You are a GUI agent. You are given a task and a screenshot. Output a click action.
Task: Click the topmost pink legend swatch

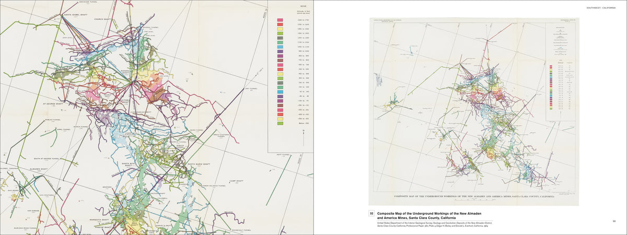(x=280, y=20)
